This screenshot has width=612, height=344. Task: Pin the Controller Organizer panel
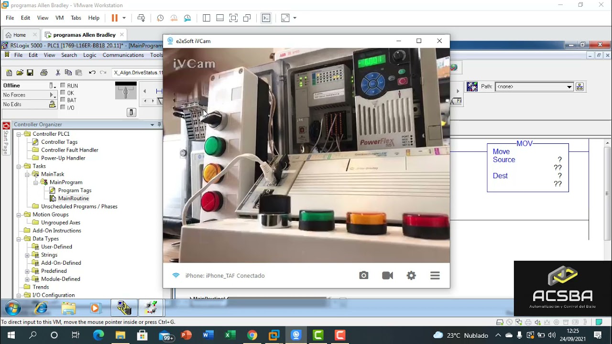point(159,124)
